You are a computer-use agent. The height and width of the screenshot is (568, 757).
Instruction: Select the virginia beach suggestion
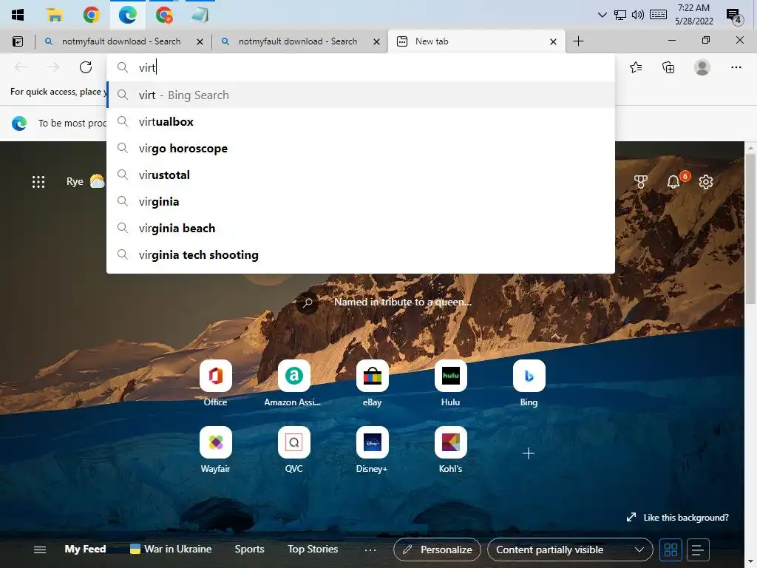point(360,228)
